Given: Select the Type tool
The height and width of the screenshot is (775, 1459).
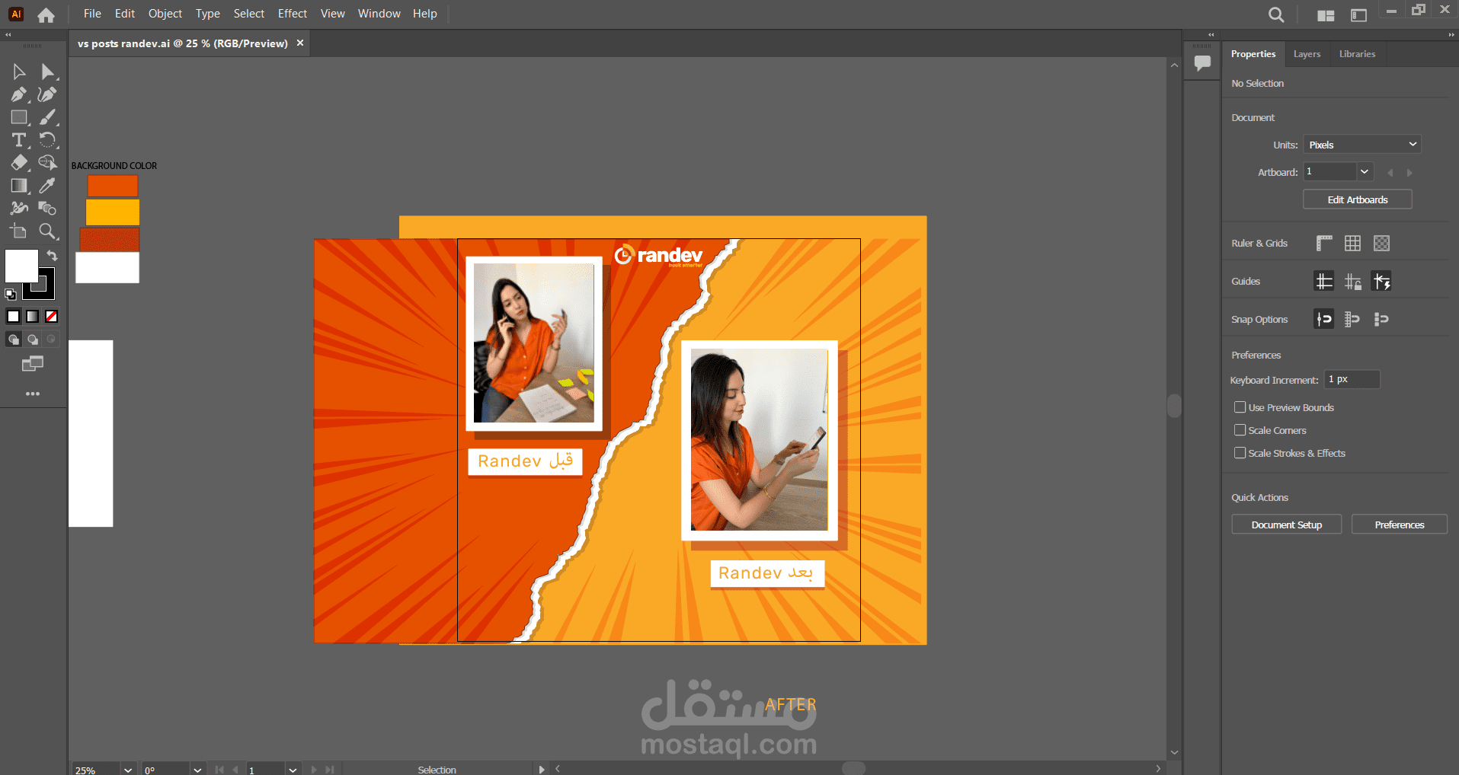Looking at the screenshot, I should point(19,140).
